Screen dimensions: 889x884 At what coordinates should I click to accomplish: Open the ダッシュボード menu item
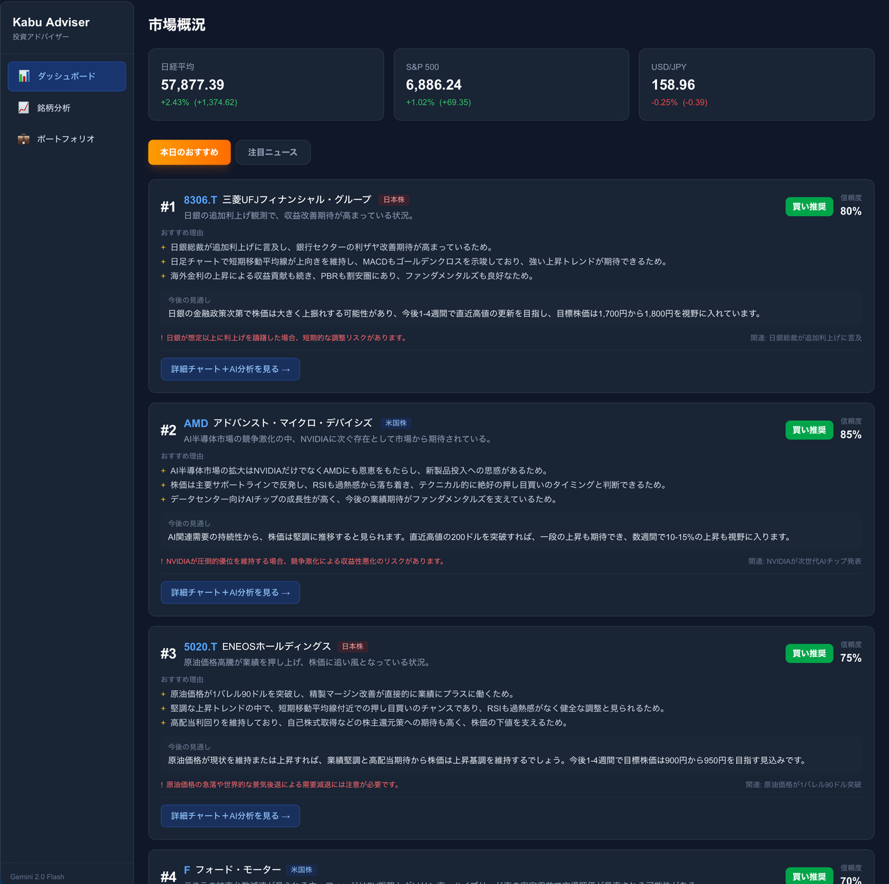(x=67, y=76)
